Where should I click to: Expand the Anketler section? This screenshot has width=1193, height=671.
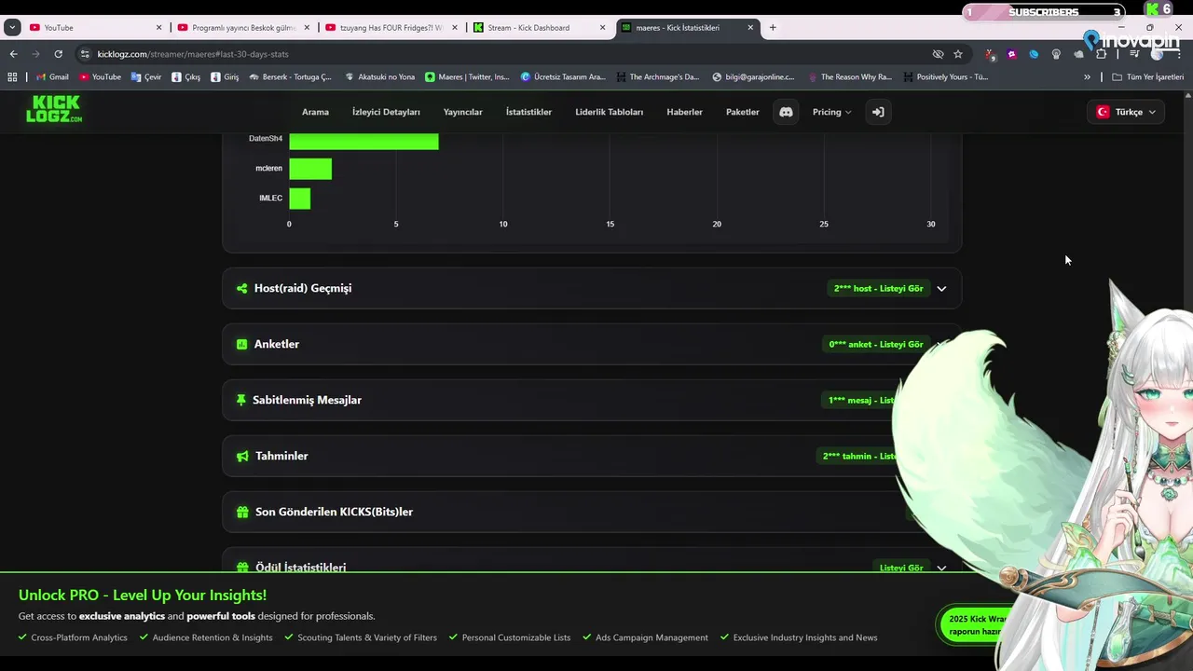592,344
